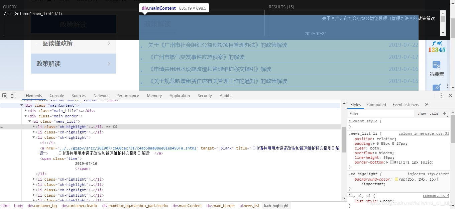Open the #f1f1f1 border color swatch
455x209 pixels.
tap(392, 162)
